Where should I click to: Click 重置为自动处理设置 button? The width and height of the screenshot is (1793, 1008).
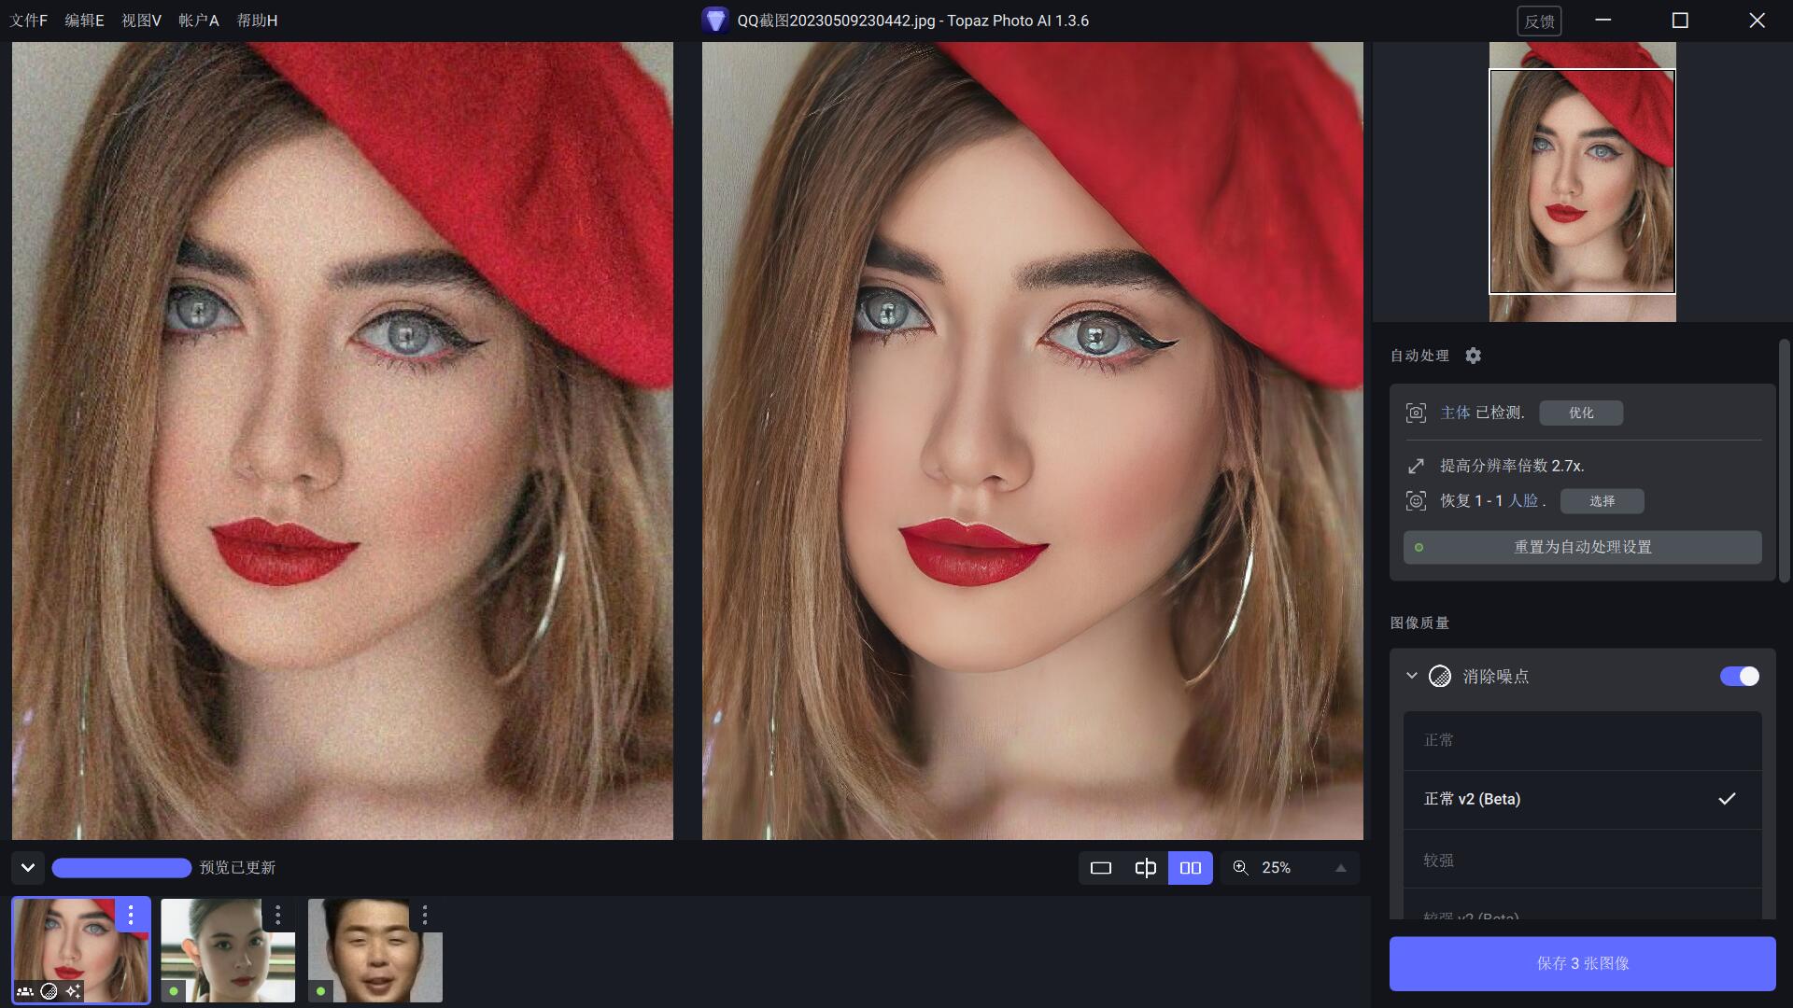pyautogui.click(x=1582, y=547)
